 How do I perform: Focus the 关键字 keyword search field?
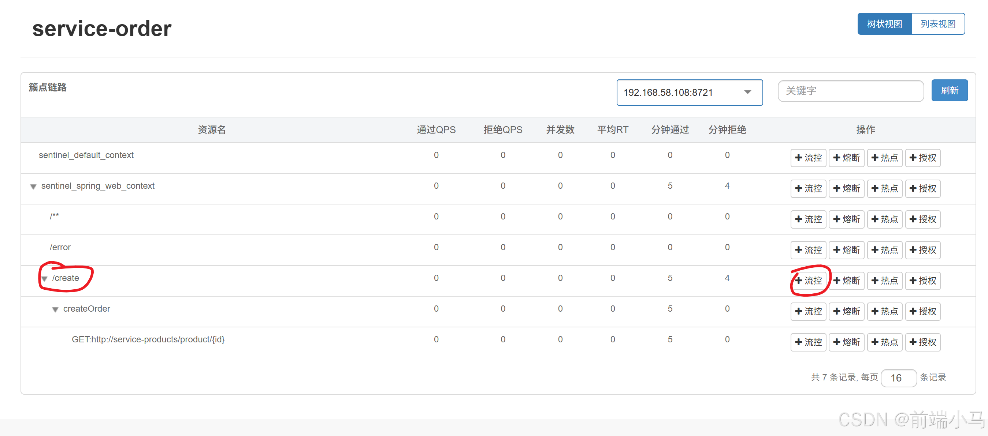click(850, 91)
